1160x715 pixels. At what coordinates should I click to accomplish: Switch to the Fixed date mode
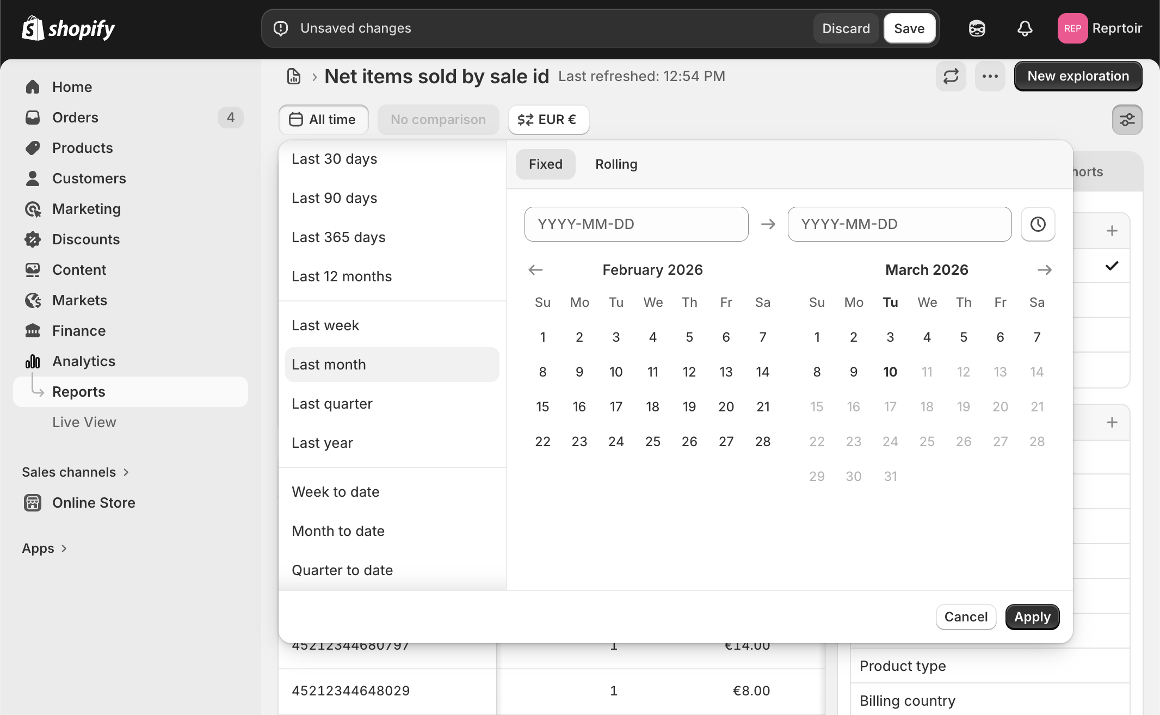pyautogui.click(x=545, y=164)
